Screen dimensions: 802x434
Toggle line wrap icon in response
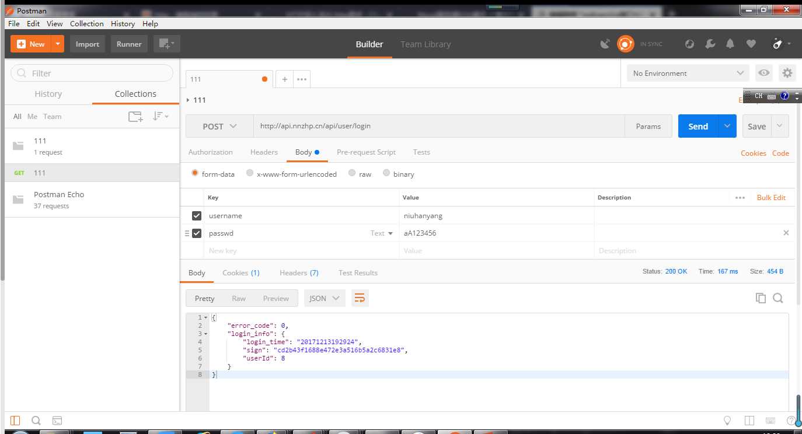pyautogui.click(x=360, y=298)
